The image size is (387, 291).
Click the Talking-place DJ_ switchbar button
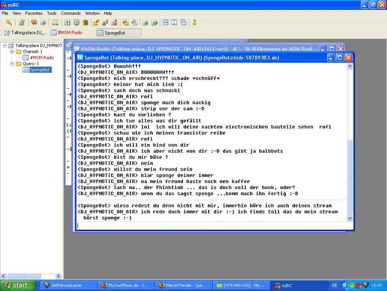26,33
